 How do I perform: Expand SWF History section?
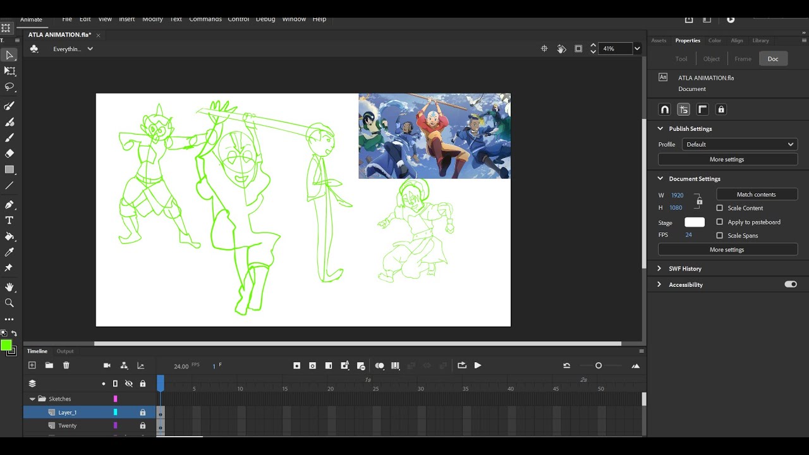point(659,269)
